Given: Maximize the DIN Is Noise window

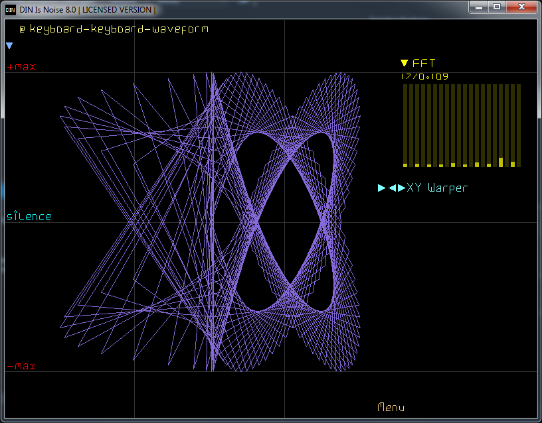Looking at the screenshot, I should pyautogui.click(x=497, y=7).
